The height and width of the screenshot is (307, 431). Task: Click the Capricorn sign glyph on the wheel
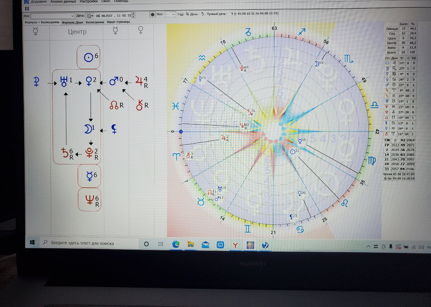[248, 33]
